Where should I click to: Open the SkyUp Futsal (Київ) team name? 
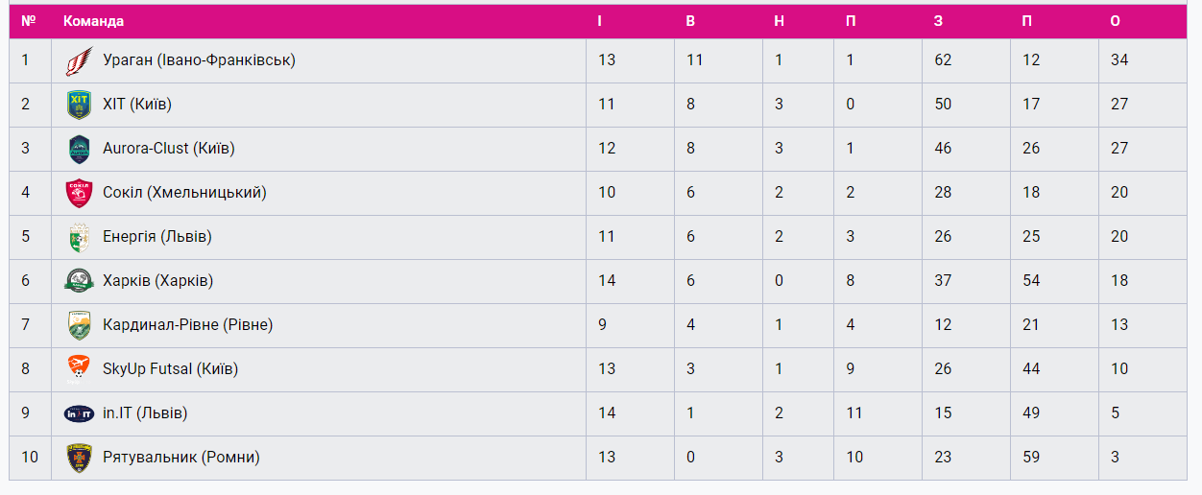tap(170, 369)
